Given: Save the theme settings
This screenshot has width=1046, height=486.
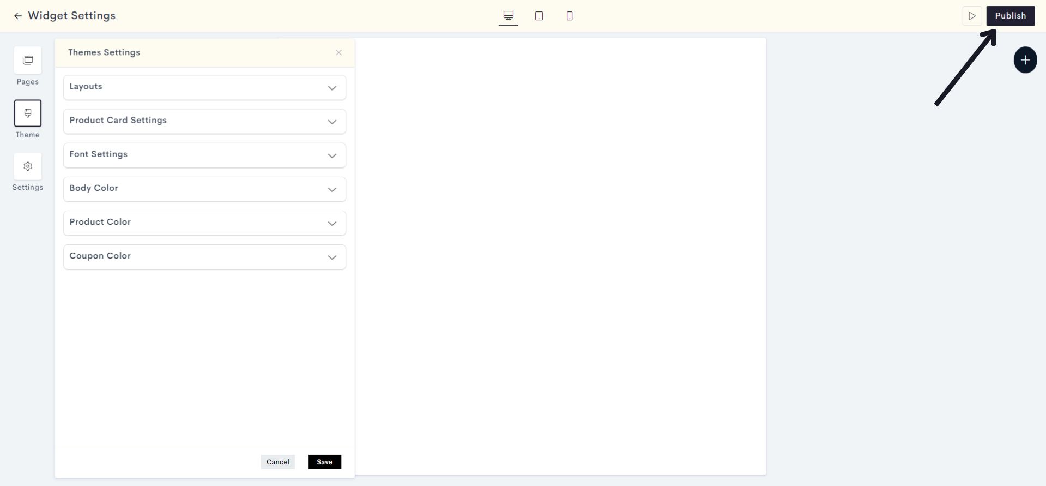Looking at the screenshot, I should [324, 462].
